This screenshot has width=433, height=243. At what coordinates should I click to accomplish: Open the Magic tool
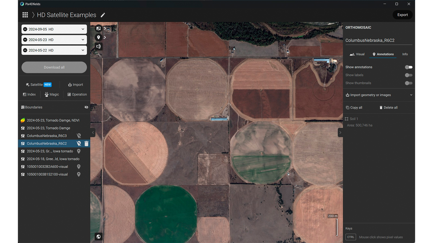pos(52,94)
